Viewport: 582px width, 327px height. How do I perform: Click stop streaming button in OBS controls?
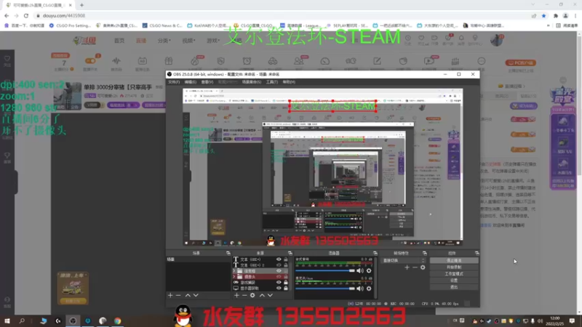coord(454,261)
